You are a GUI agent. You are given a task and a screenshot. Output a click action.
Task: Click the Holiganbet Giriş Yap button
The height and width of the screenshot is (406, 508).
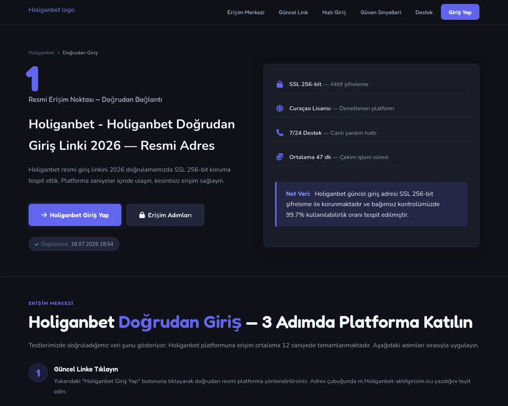(75, 215)
